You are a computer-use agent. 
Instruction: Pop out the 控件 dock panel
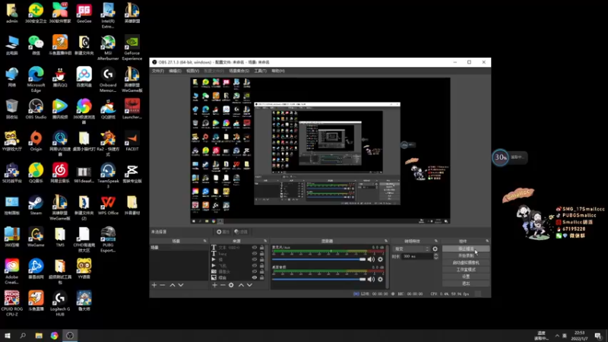[x=487, y=241]
